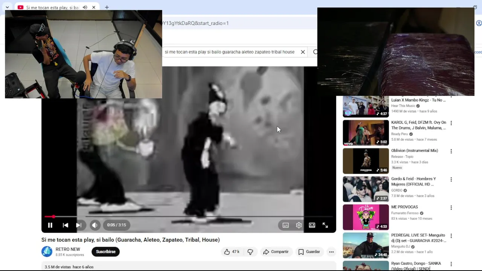Open the Oblivion (Instrumental Mix) title

point(415,151)
